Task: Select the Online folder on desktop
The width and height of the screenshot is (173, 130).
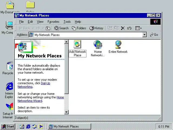Action: click(x=30, y=6)
